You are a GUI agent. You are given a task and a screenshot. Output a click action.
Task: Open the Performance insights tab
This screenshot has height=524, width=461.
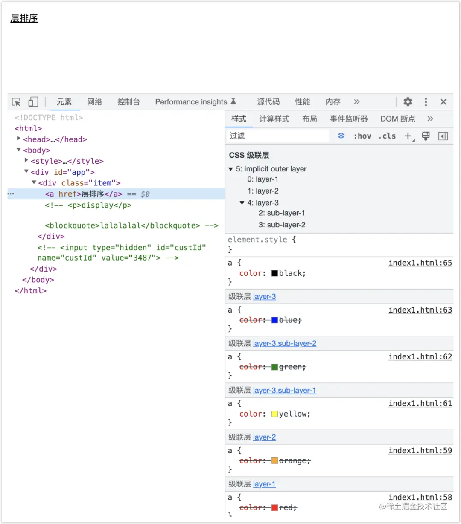point(195,102)
